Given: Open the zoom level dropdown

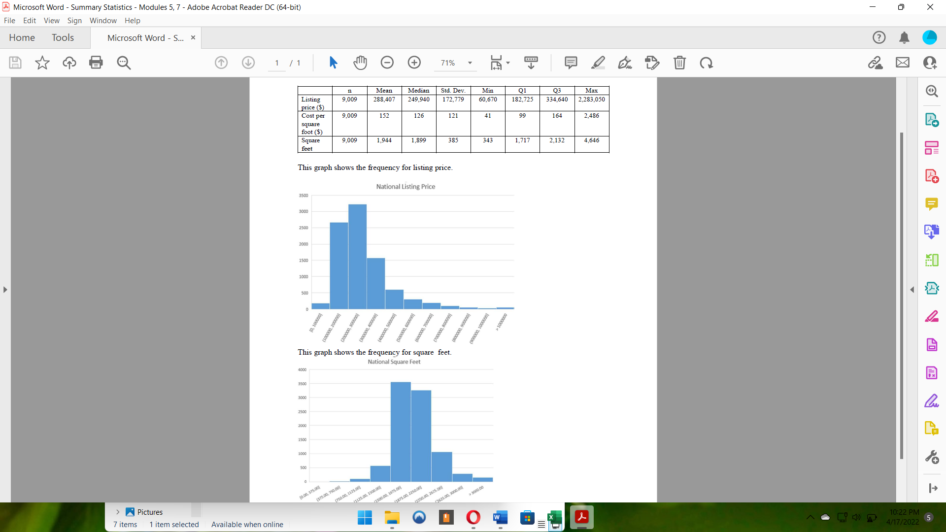Looking at the screenshot, I should pos(470,63).
